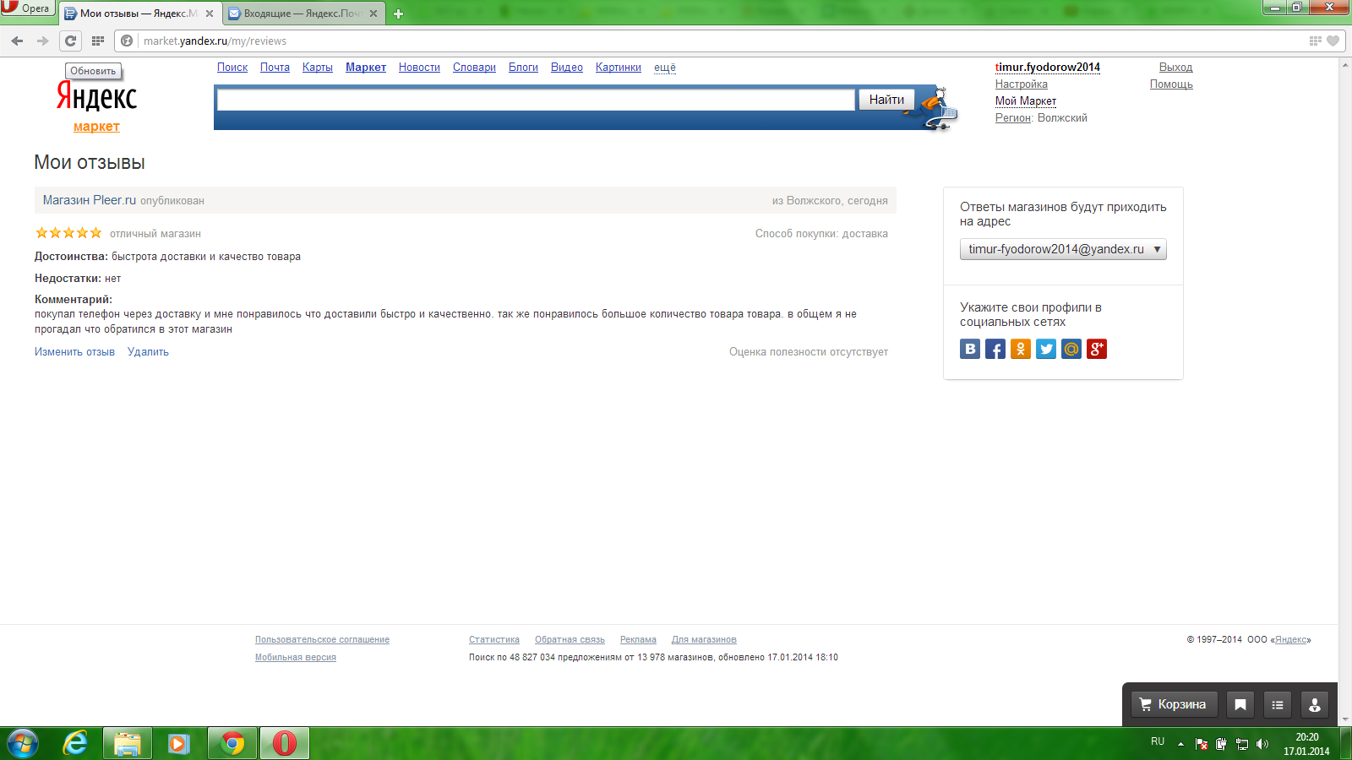Open Opera Speed Dial grid icon
The image size is (1352, 760).
[98, 41]
